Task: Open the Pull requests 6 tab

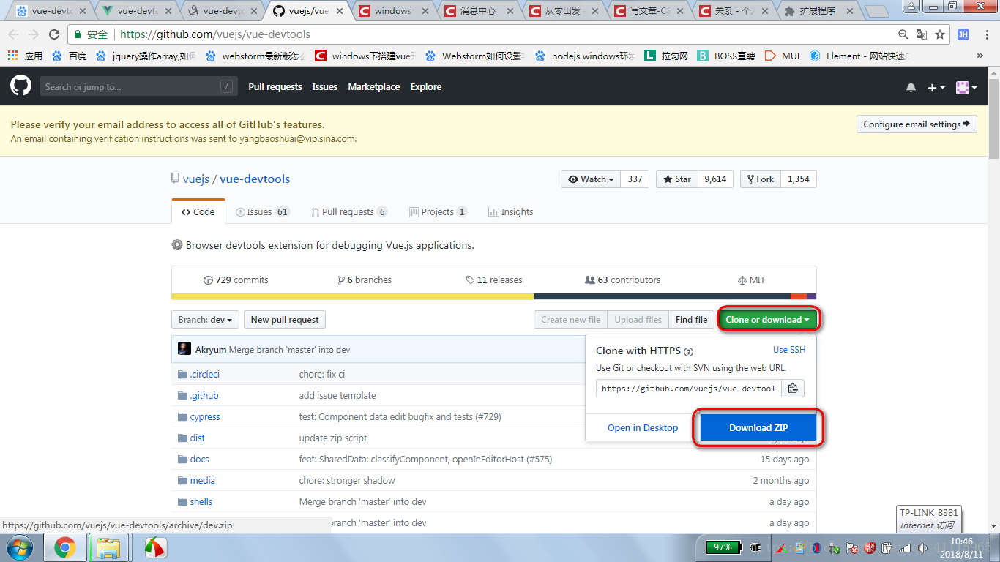Action: [348, 211]
